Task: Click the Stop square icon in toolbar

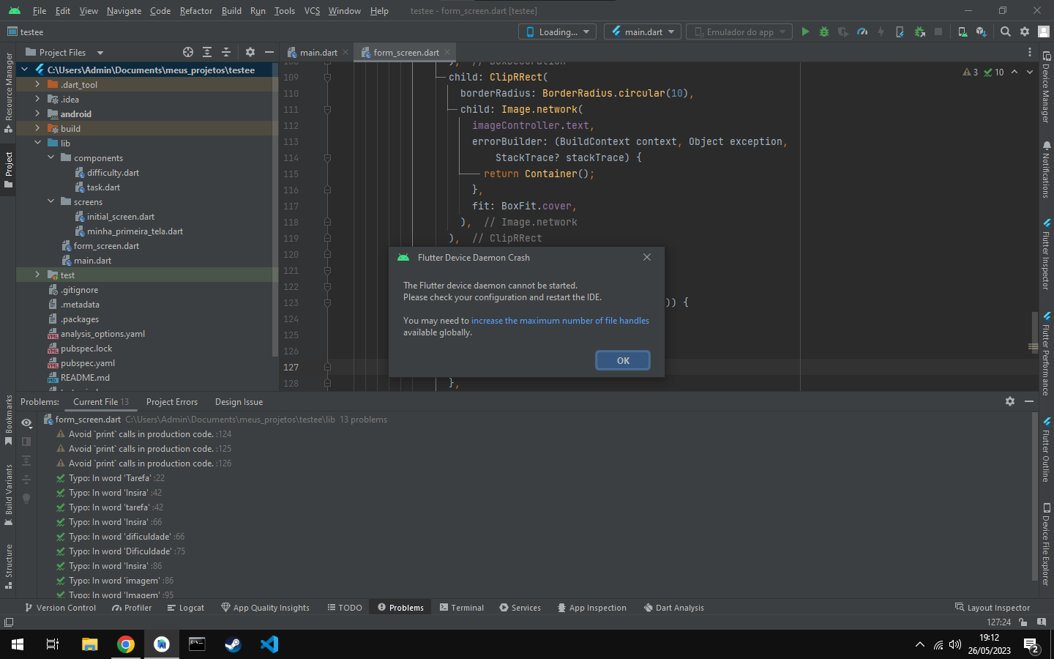Action: (938, 31)
